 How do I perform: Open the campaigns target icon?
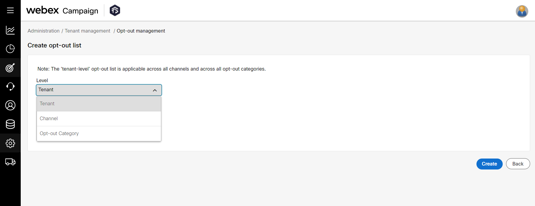(10, 68)
